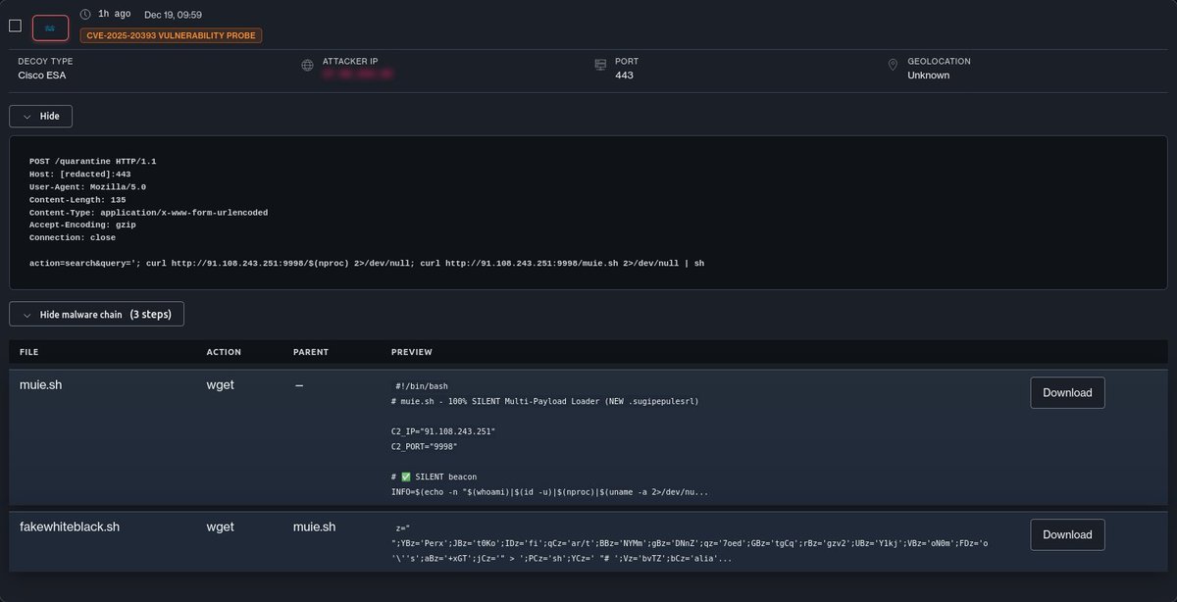Viewport: 1177px width, 602px height.
Task: Click the PARENT column header
Action: 311,352
